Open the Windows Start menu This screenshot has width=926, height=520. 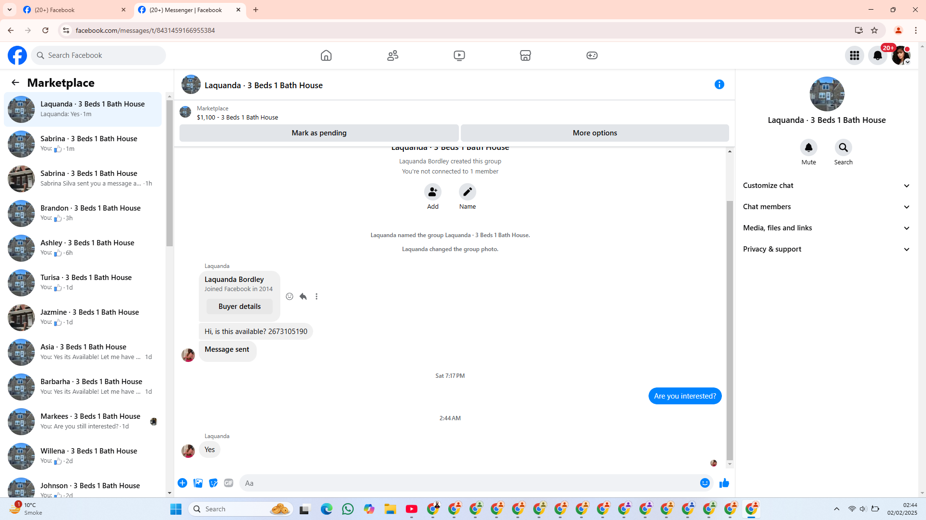click(176, 509)
